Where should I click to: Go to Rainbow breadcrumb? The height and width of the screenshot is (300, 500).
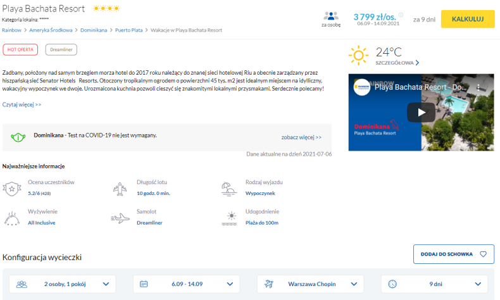point(11,30)
